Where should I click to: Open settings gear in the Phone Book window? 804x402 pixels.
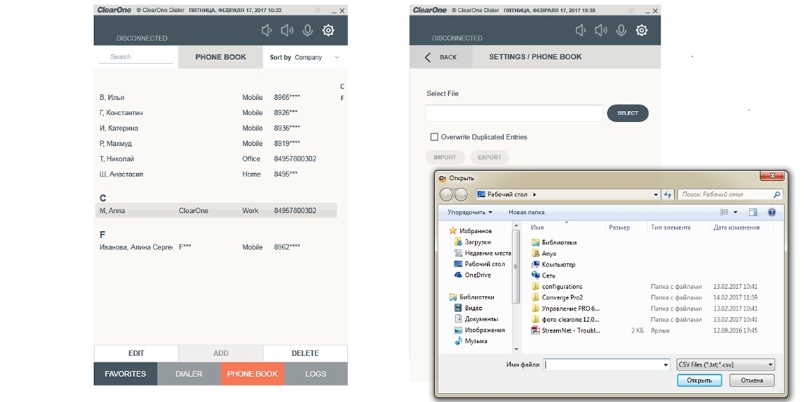click(328, 31)
